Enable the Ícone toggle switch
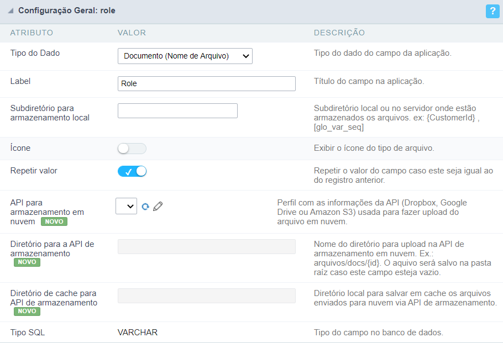 point(132,149)
